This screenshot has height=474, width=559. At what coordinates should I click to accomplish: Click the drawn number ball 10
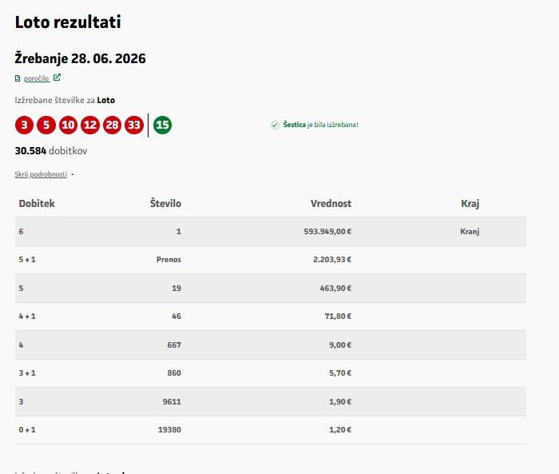coord(68,125)
